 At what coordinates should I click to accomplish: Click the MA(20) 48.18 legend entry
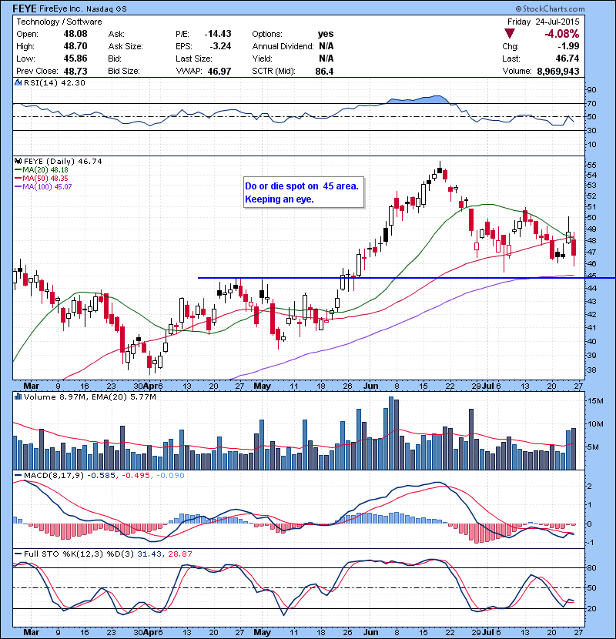click(x=41, y=170)
